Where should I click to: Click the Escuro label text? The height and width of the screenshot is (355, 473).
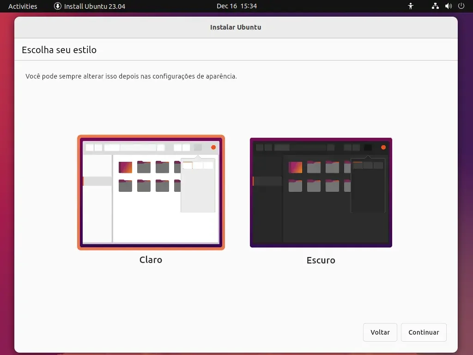(x=321, y=260)
